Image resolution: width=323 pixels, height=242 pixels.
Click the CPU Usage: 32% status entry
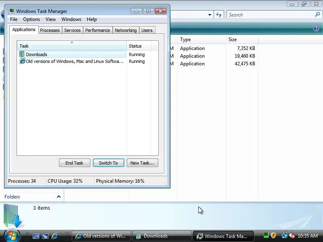coord(65,181)
